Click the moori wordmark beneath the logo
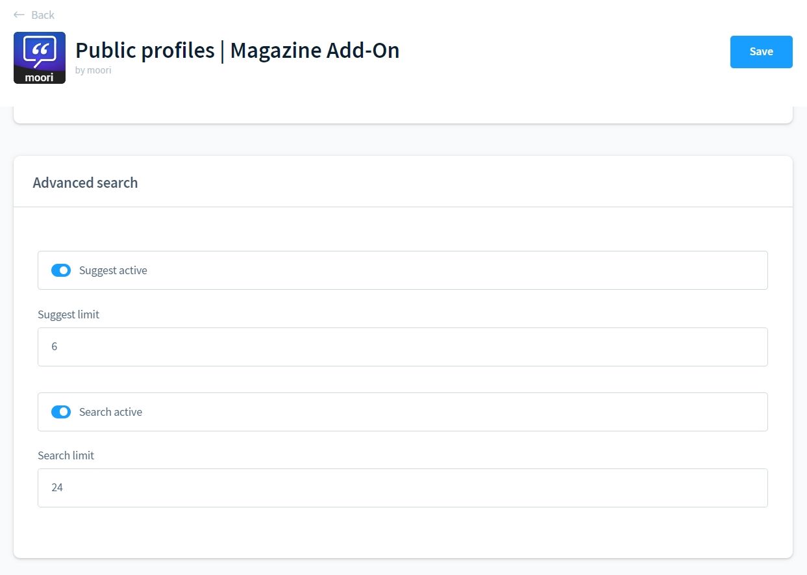This screenshot has height=575, width=807. click(39, 77)
